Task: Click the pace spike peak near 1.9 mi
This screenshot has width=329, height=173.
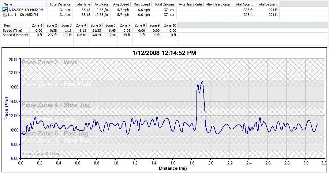Action: [202, 81]
